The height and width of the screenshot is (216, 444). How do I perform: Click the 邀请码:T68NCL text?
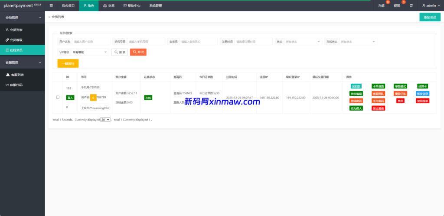click(183, 93)
